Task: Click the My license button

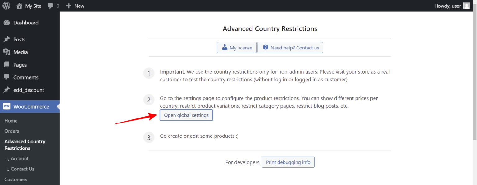Action: click(237, 48)
